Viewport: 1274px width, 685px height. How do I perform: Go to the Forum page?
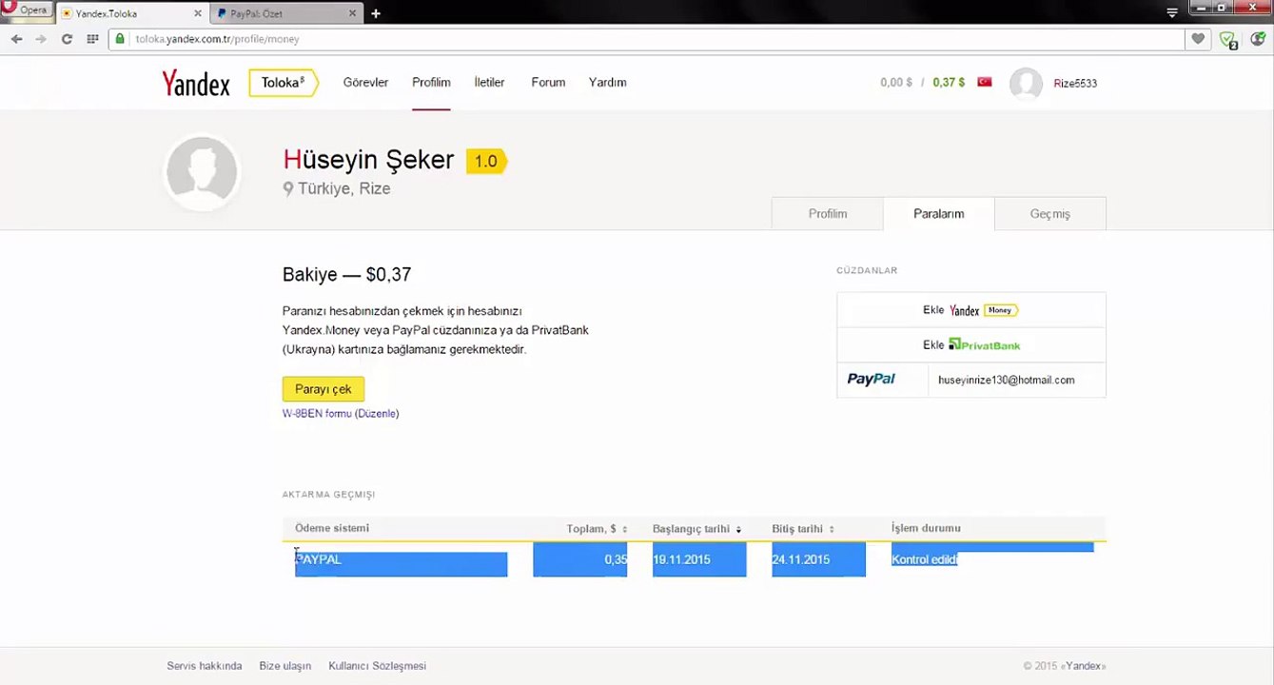(x=548, y=82)
